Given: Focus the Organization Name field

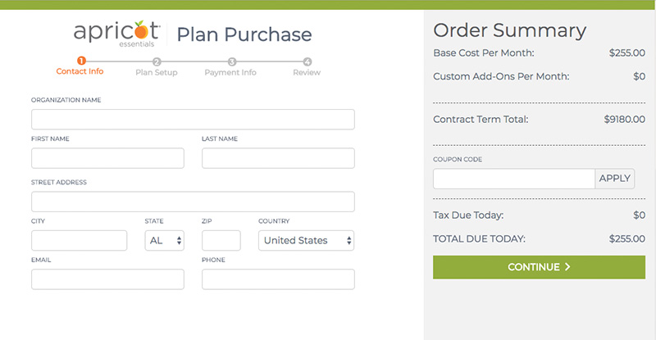Looking at the screenshot, I should (x=193, y=120).
